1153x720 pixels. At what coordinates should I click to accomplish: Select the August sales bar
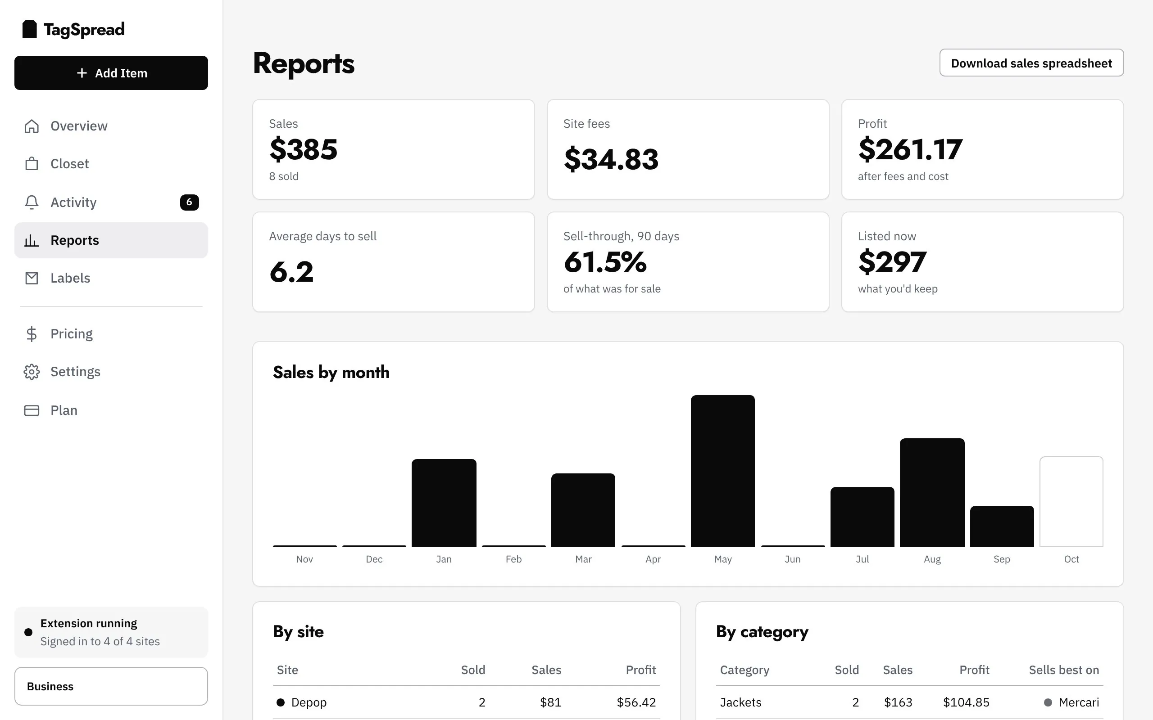[x=932, y=492]
